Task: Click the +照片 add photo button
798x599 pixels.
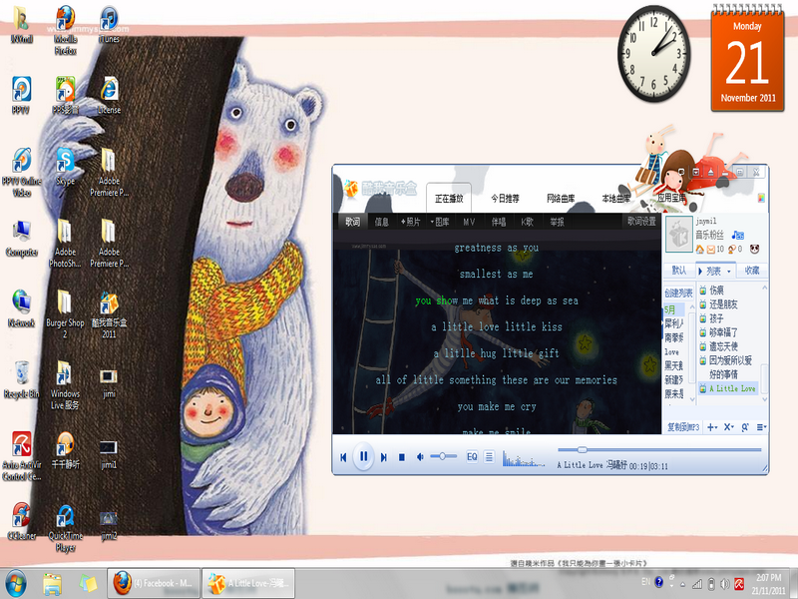Action: pyautogui.click(x=410, y=222)
